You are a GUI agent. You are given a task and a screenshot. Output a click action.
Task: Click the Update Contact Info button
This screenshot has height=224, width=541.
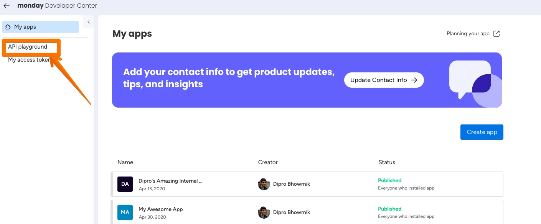[x=384, y=80]
